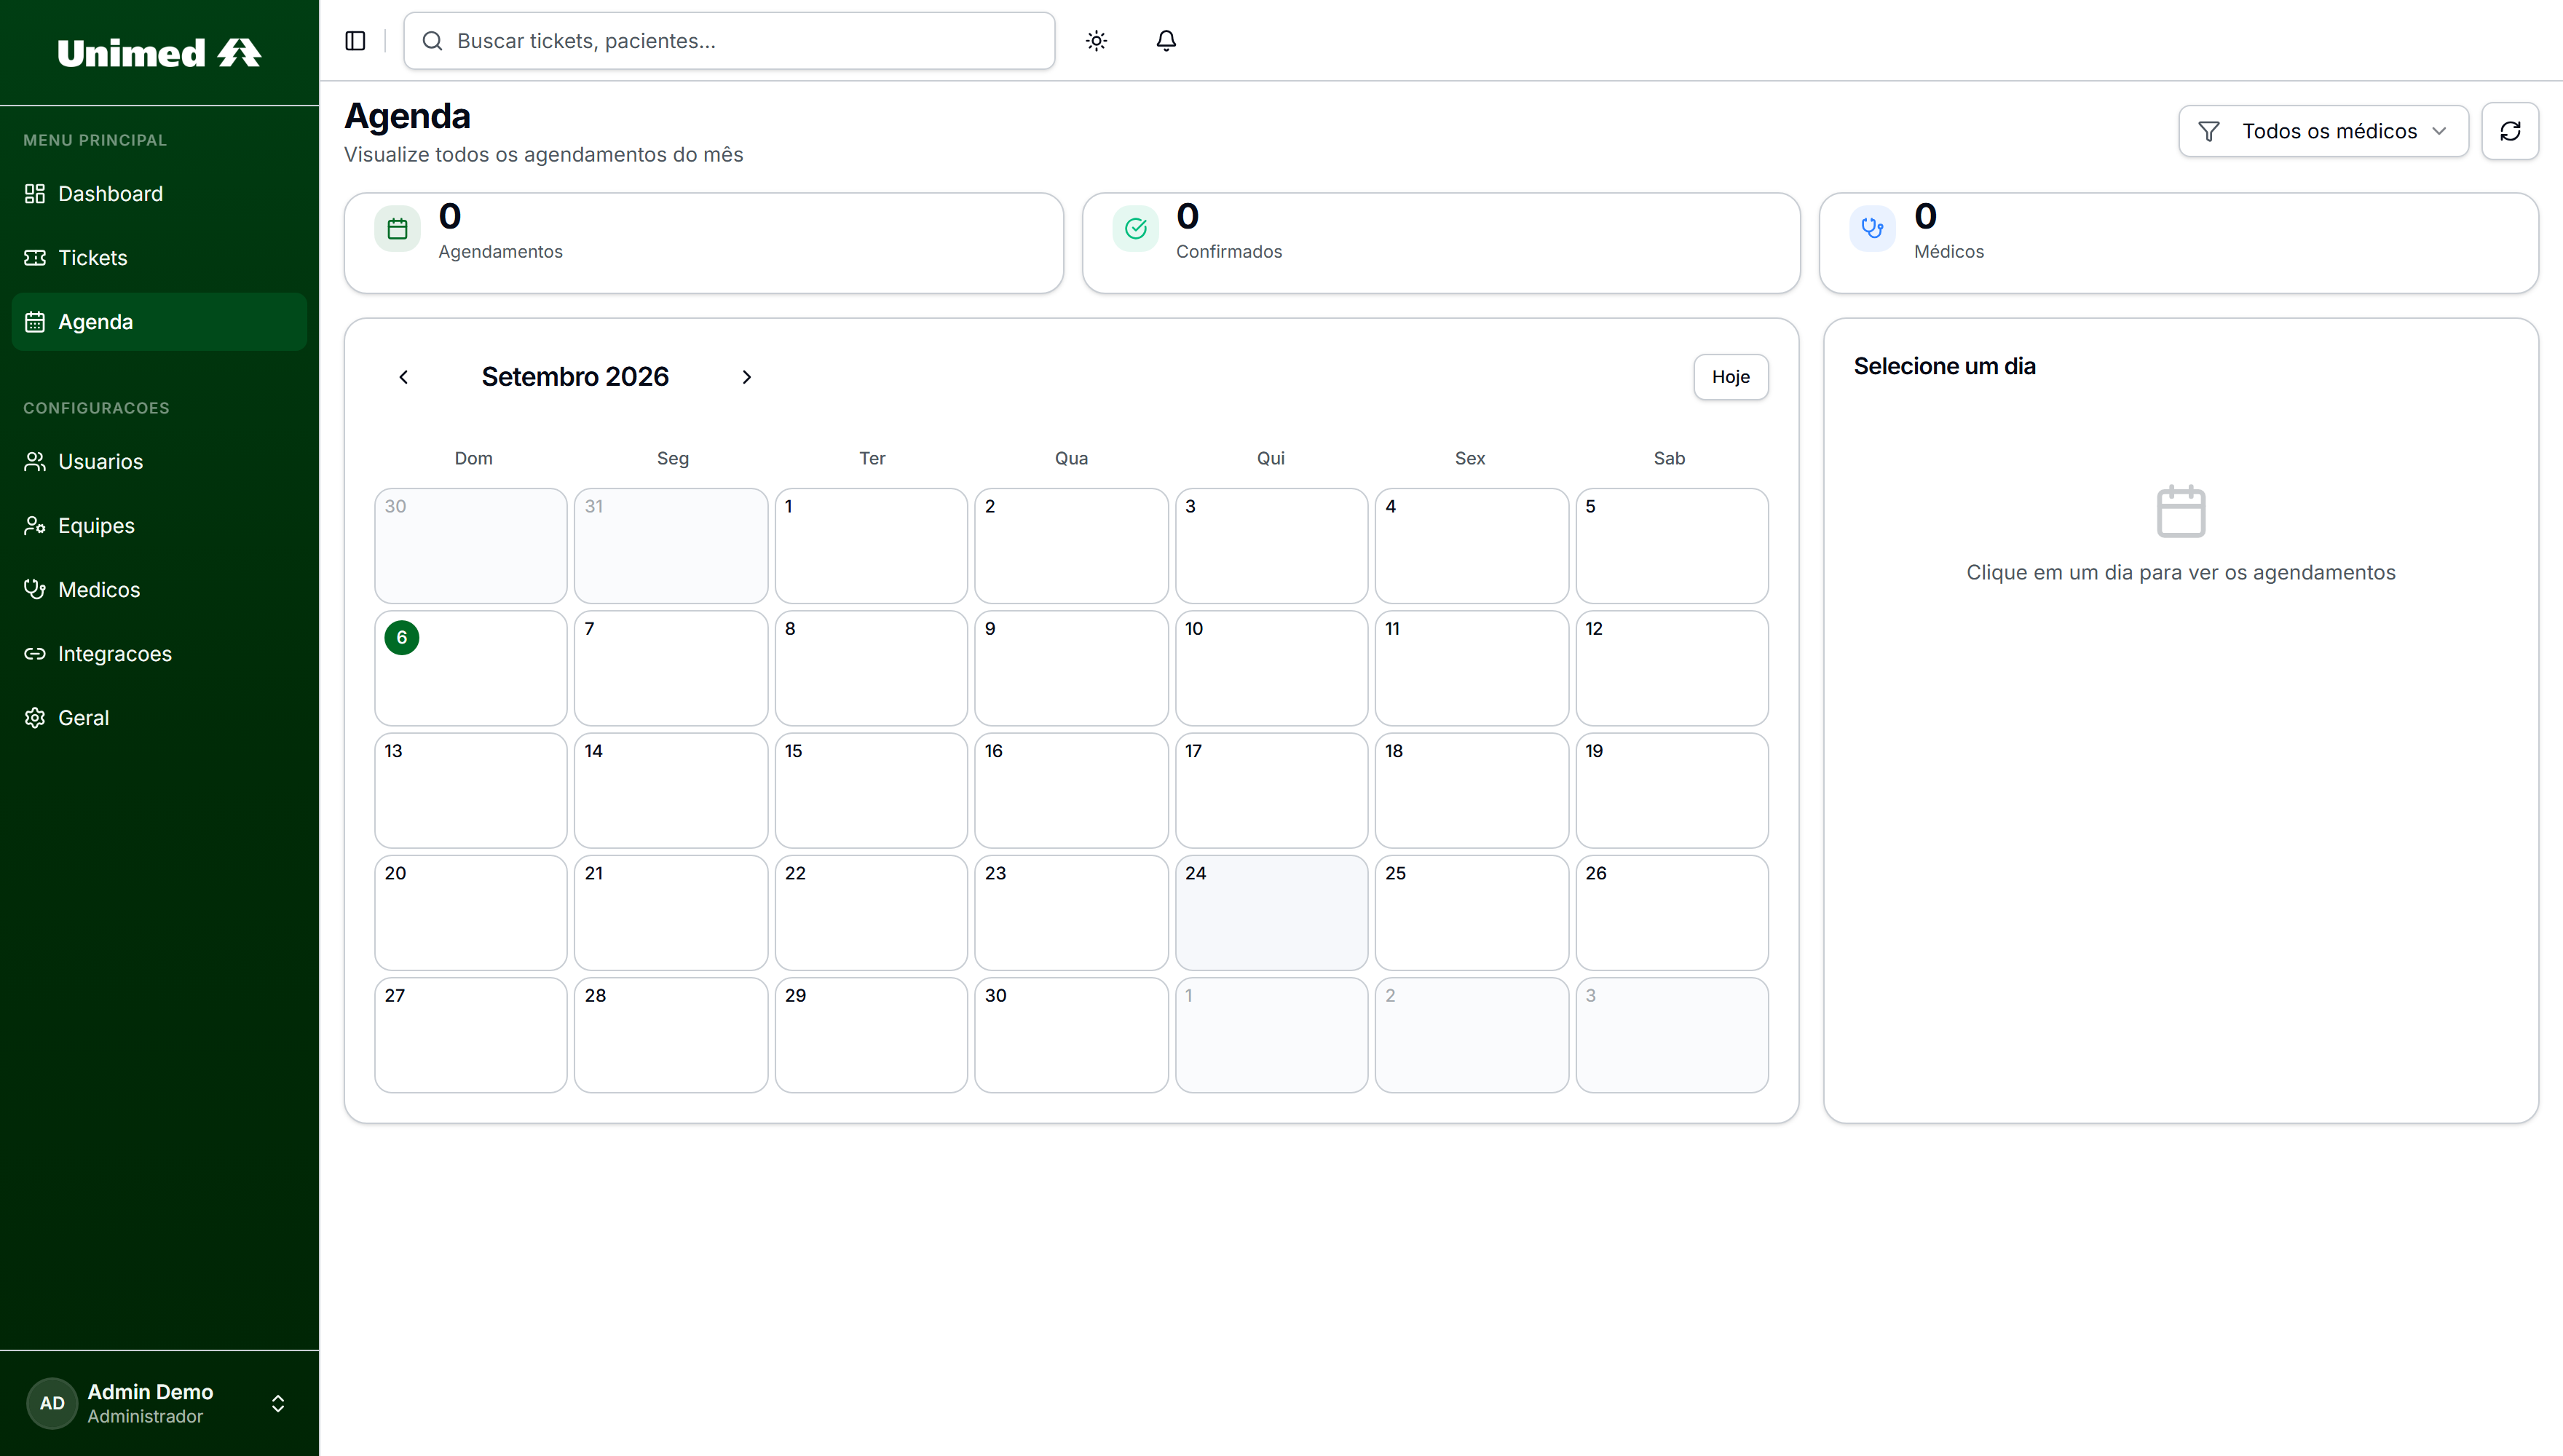
Task: Click the Unimed logo
Action: [x=159, y=53]
